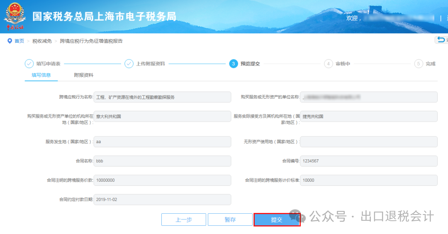Select the 合同约定付款日期 date field
This screenshot has height=234, width=448.
(162, 200)
